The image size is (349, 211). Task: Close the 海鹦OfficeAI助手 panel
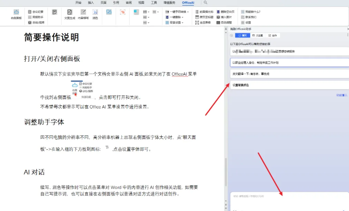point(348,29)
